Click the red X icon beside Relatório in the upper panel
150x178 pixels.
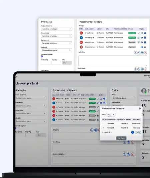145,53
